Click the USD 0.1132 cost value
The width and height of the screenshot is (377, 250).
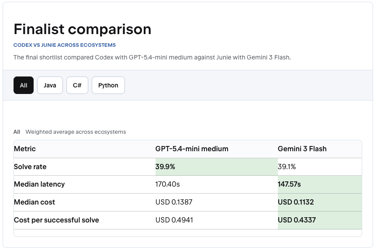(x=296, y=202)
